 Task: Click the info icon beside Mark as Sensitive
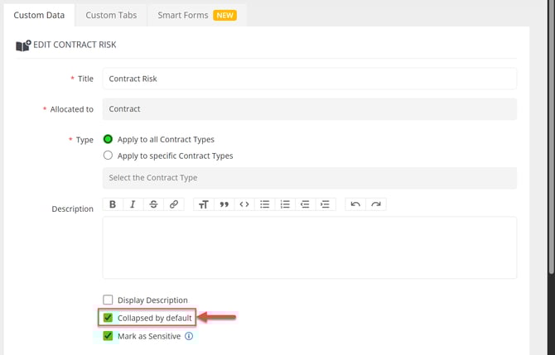(189, 337)
